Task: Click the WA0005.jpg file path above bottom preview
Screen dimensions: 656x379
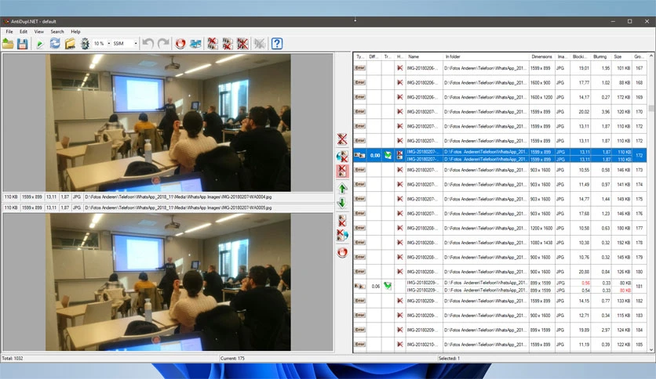Action: pos(178,208)
